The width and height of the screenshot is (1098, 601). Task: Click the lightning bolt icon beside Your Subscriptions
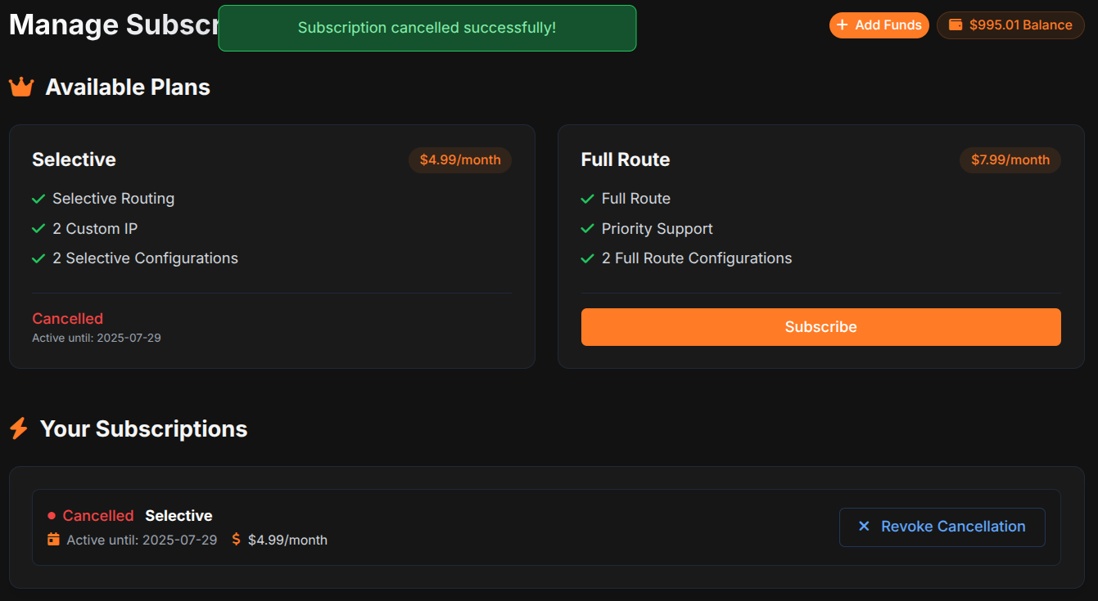pos(19,428)
